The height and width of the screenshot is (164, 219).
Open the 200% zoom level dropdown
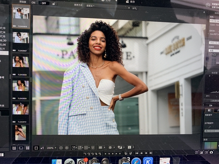coord(51,148)
